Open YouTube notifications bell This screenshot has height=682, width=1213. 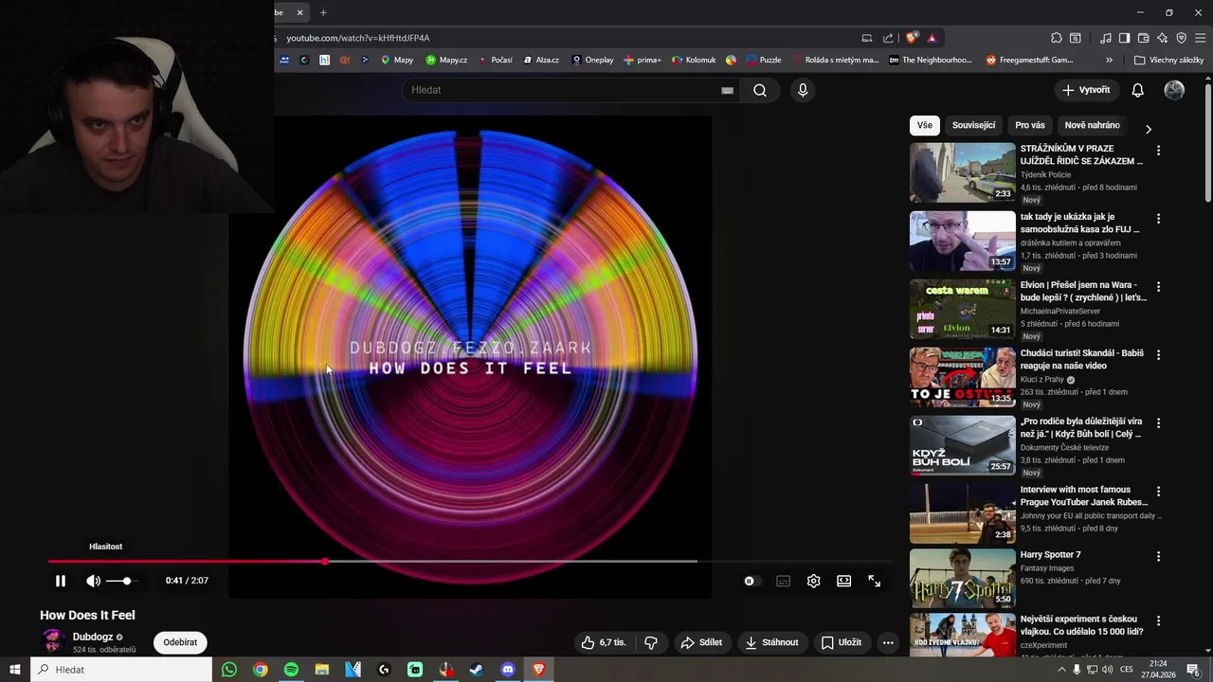(x=1137, y=90)
